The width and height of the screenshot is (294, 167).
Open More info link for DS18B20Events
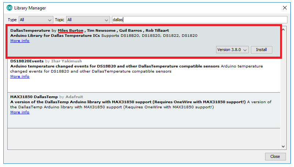[20, 77]
